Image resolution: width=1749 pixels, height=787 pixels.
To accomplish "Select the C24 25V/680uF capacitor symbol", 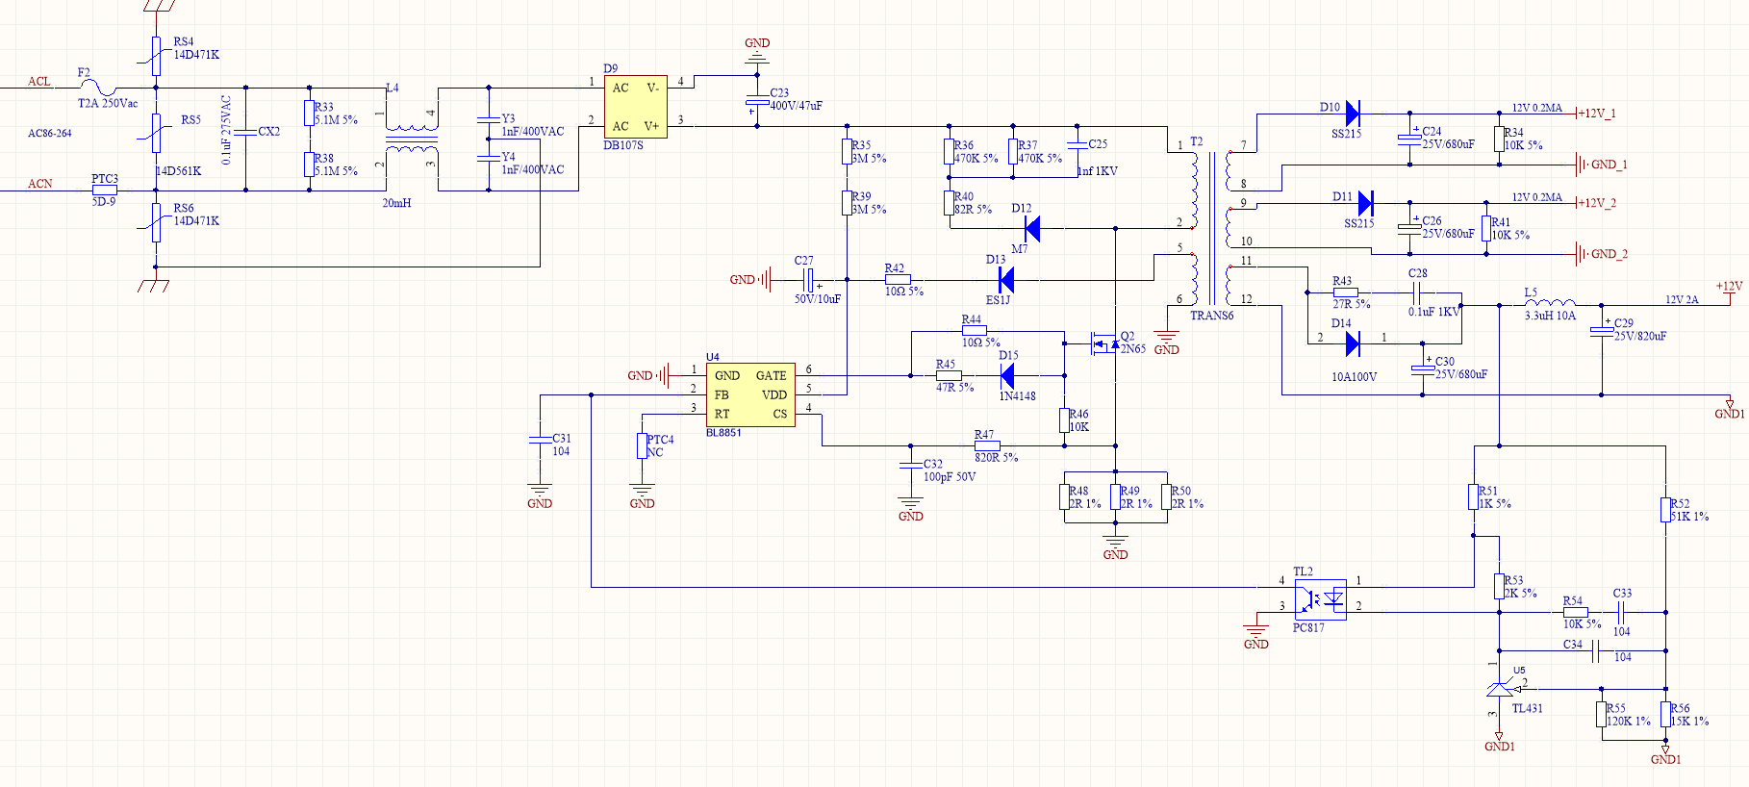I will (1409, 139).
